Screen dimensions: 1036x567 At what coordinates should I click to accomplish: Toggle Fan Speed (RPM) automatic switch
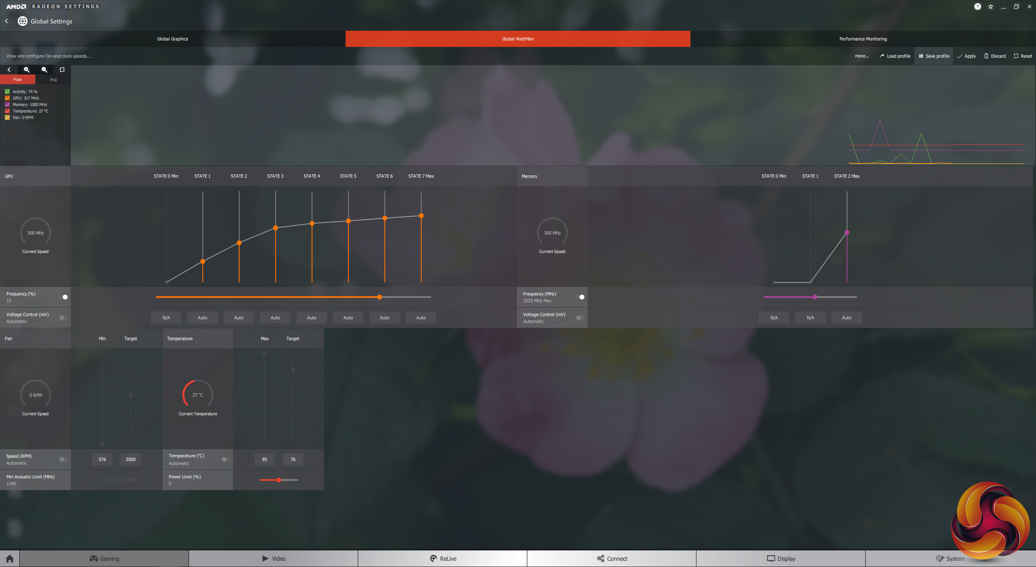(63, 459)
